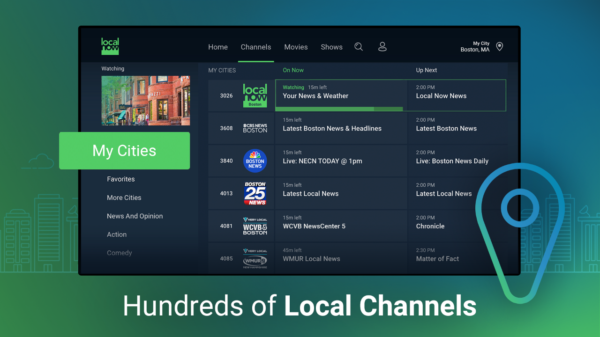Click Your News & Weather progress bar
The image size is (600, 337).
(339, 109)
